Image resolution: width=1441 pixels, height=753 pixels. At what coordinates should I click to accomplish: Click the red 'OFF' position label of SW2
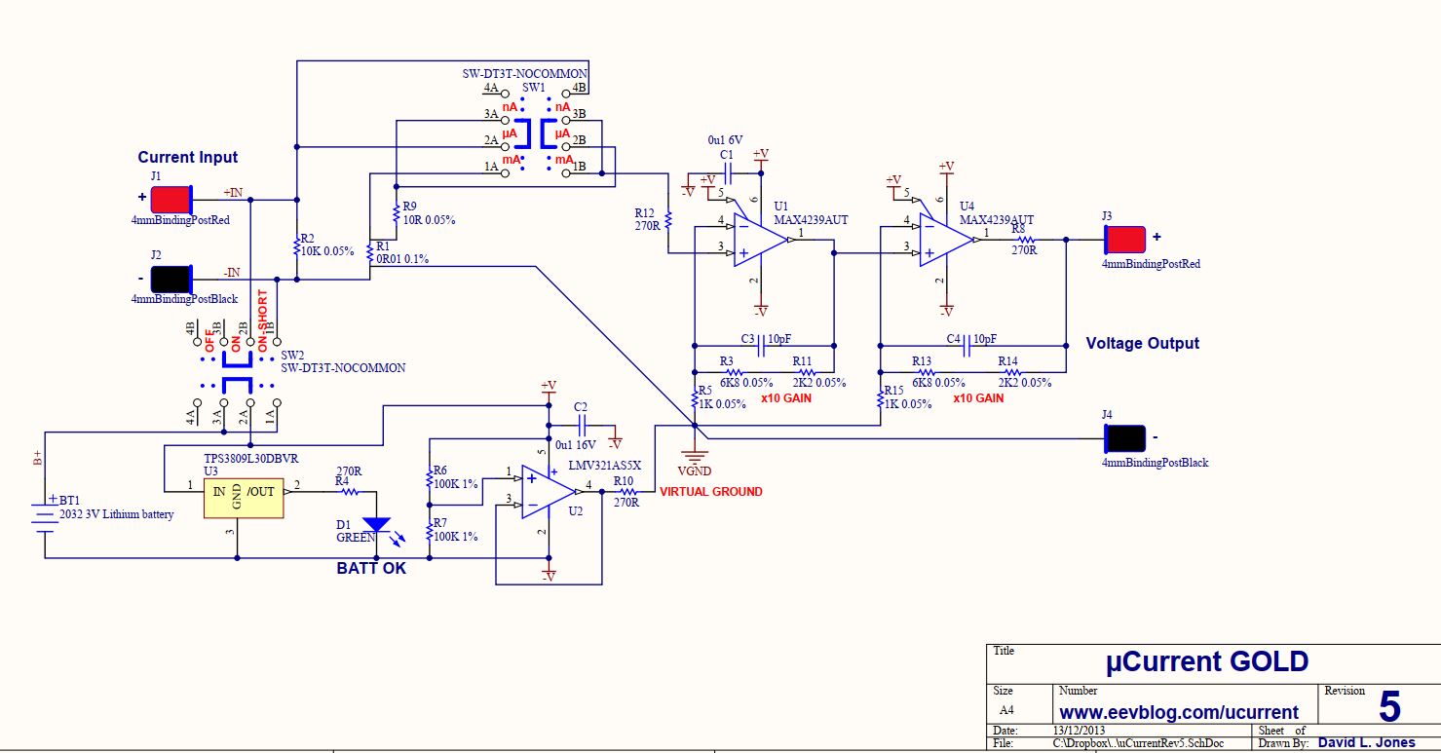coord(209,341)
